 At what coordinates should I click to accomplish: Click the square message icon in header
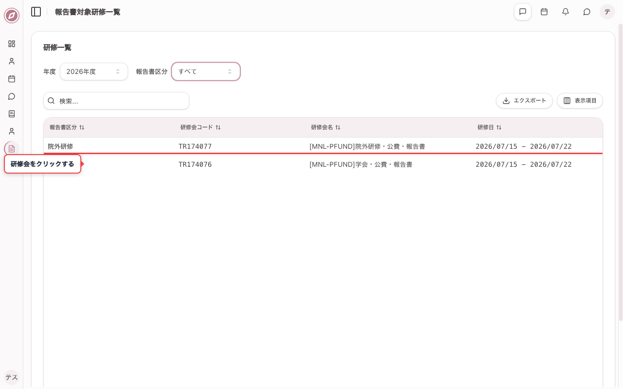(x=523, y=12)
